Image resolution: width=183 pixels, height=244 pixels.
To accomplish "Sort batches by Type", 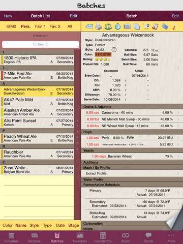I will tap(47, 225).
